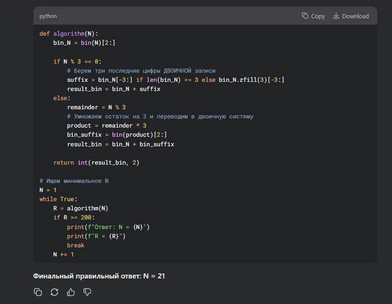Click the 'remainder = N % 3' line

pos(96,107)
